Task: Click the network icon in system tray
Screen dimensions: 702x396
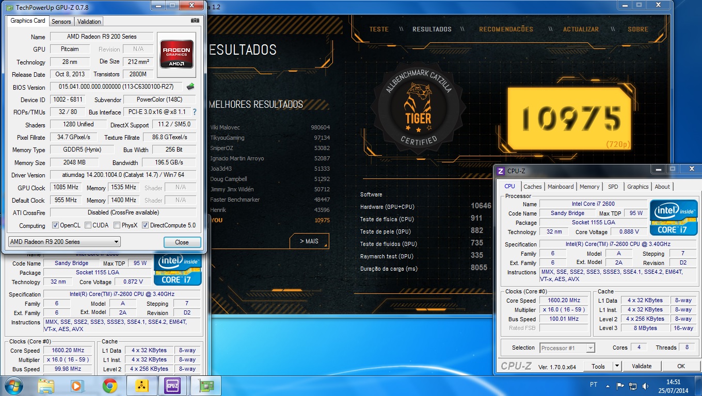Action: [x=633, y=386]
